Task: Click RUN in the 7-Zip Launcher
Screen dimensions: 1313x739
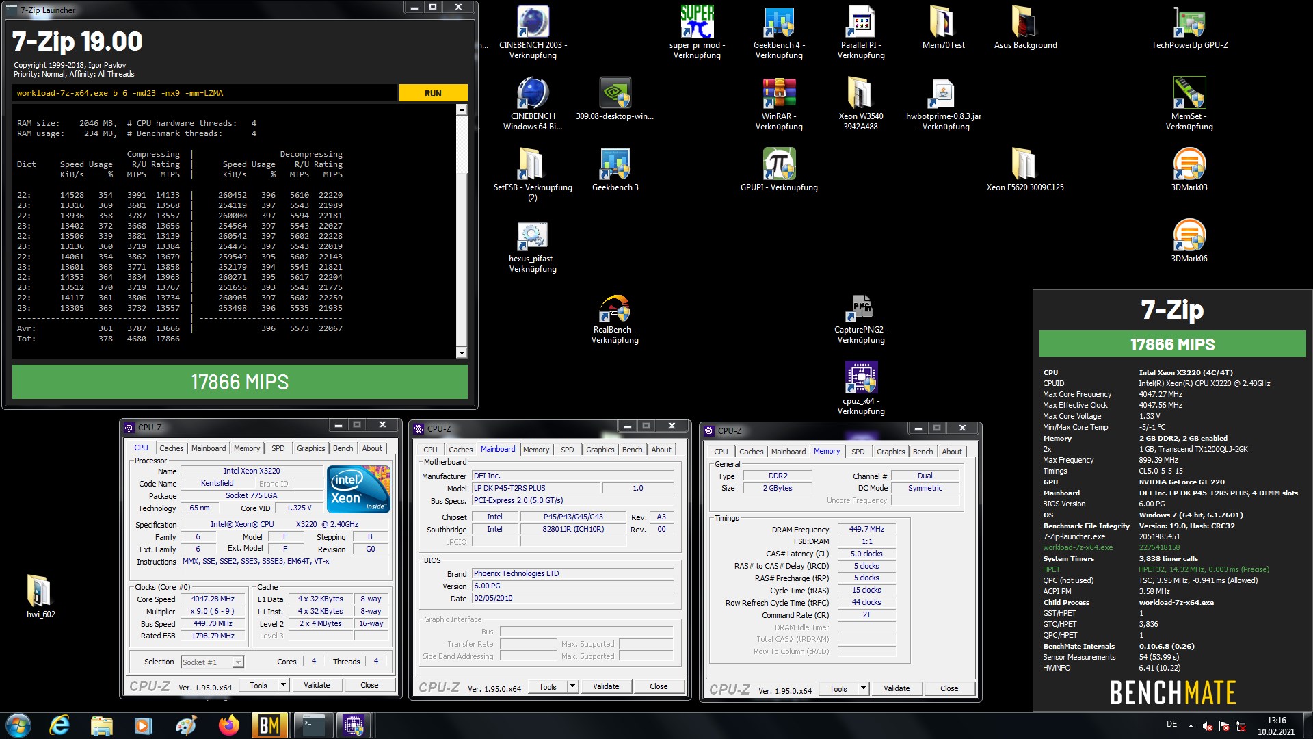Action: 433,93
